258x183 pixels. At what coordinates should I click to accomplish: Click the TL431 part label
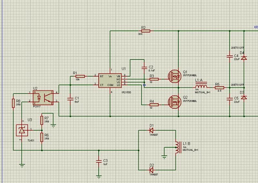[31, 141]
